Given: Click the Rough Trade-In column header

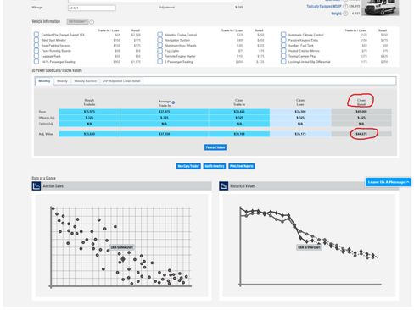Looking at the screenshot, I should pos(89,102).
